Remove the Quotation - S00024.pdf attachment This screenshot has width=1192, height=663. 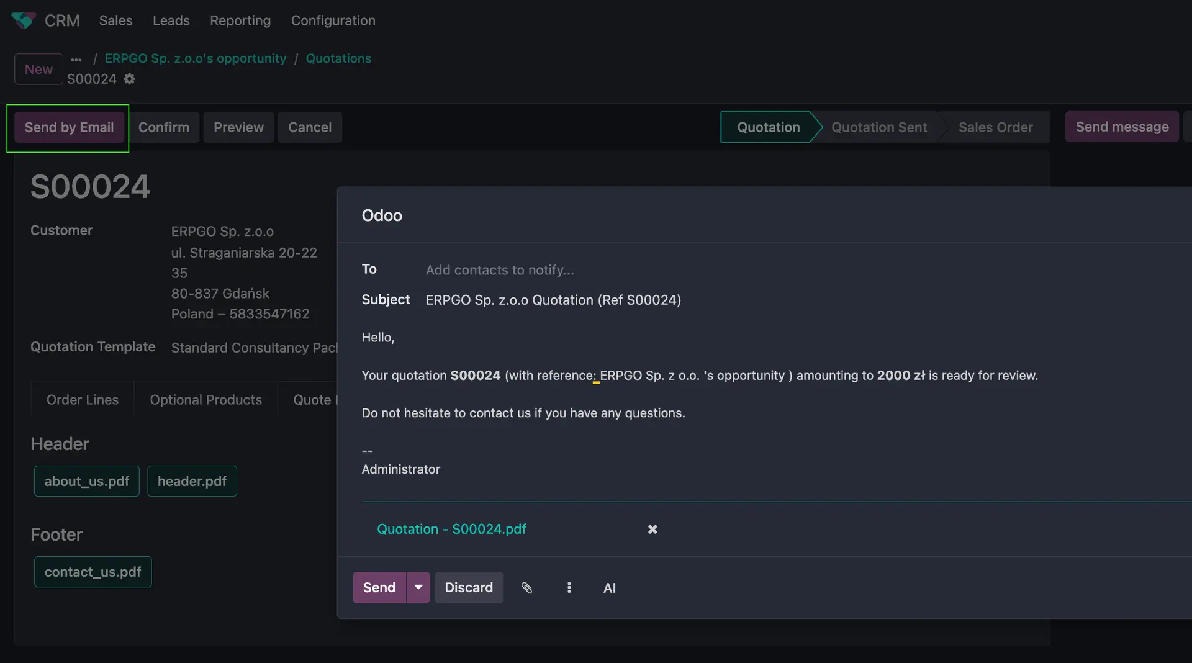(x=652, y=530)
